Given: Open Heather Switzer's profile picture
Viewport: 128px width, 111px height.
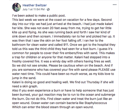Looking at the screenshot, I should click(x=16, y=7).
